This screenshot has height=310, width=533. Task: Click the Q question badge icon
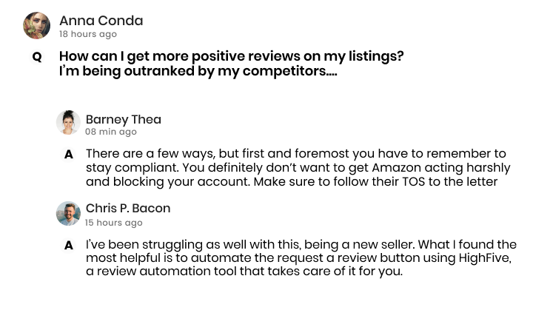tap(37, 57)
